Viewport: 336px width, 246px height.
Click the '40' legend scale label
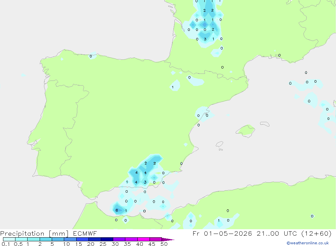coord(140,244)
